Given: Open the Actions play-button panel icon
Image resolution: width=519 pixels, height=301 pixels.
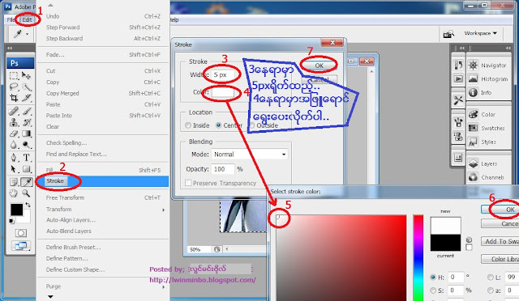Looking at the screenshot, I should (x=458, y=78).
